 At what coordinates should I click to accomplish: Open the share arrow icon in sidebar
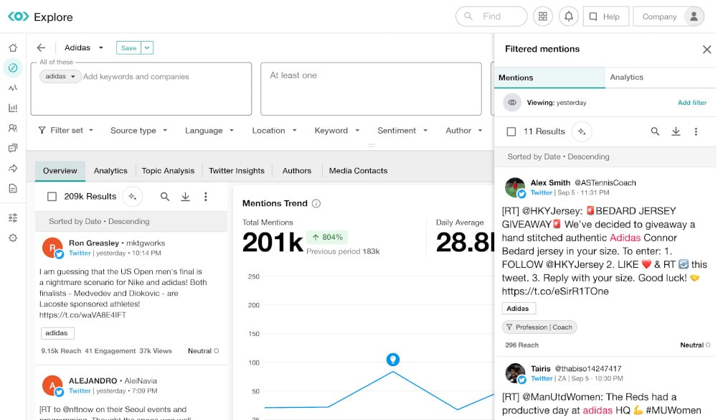(13, 168)
